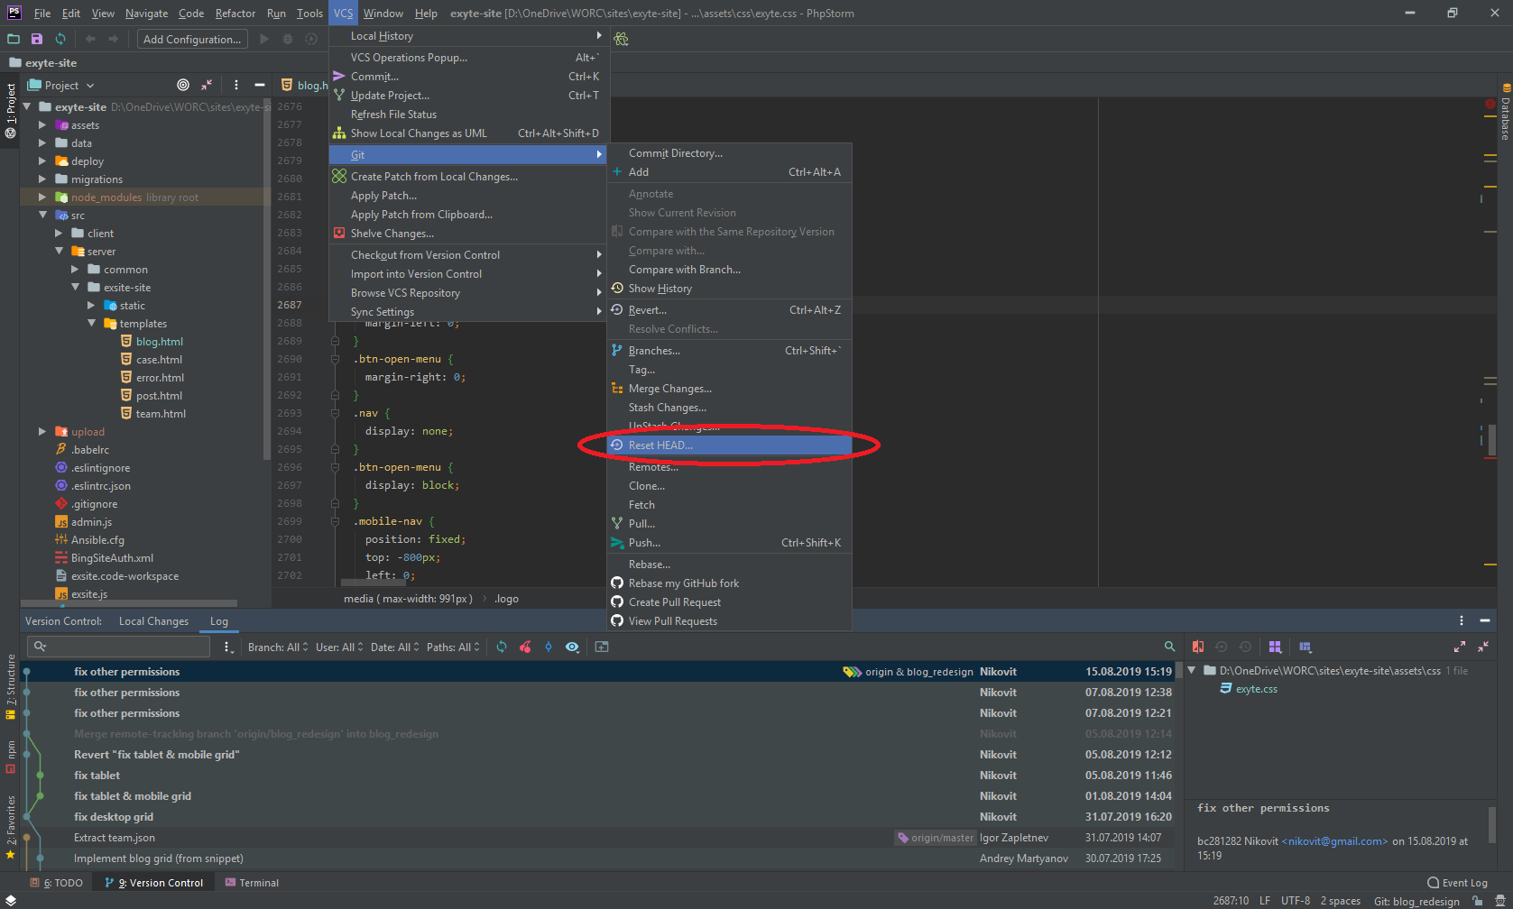Expand the common folder
Image resolution: width=1513 pixels, height=909 pixels.
click(x=75, y=270)
